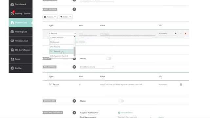
Task: Click the up arrow of the type list scrollbar
Action: tap(74, 36)
